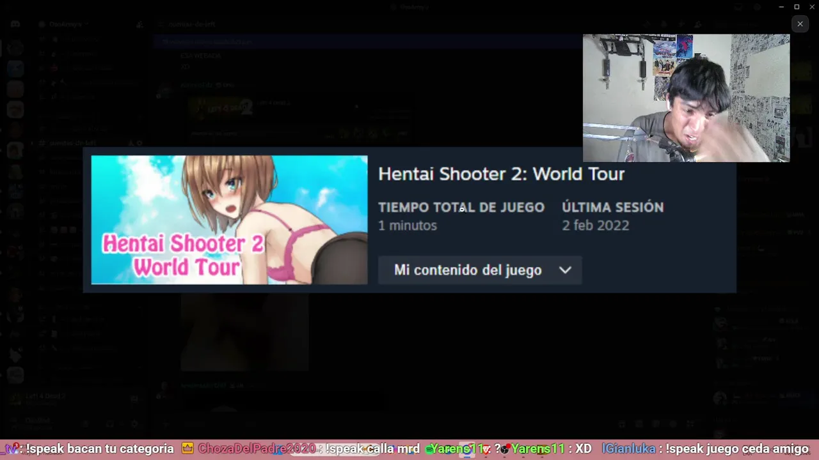Select the Hentai Shooter 2: World Tour title

pos(501,174)
